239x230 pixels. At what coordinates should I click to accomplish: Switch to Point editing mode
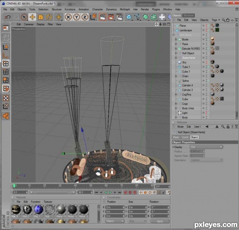pos(6,64)
